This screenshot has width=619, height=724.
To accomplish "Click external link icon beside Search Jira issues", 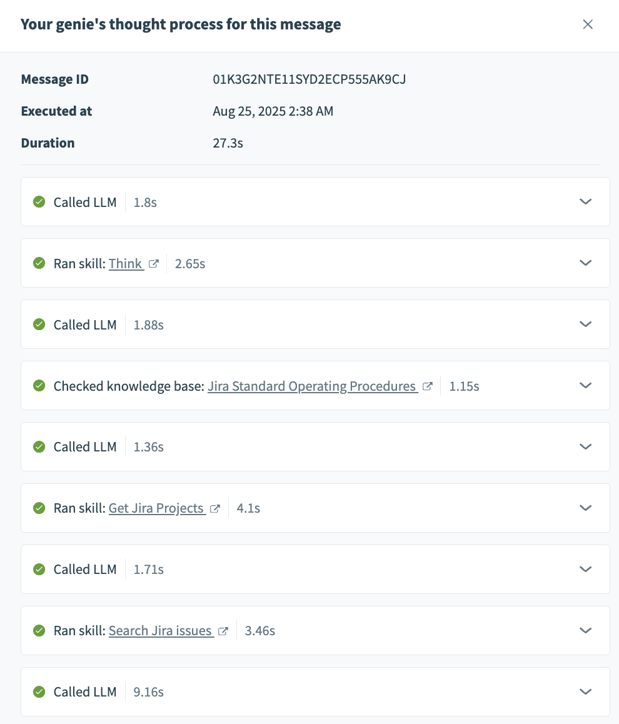I will pyautogui.click(x=223, y=631).
